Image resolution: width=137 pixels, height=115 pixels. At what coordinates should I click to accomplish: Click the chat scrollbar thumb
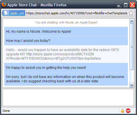pyautogui.click(x=132, y=47)
